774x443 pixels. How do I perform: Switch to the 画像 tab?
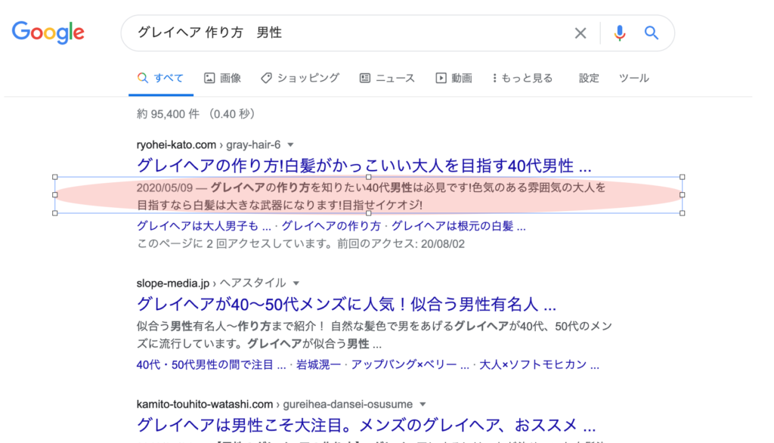click(x=223, y=78)
